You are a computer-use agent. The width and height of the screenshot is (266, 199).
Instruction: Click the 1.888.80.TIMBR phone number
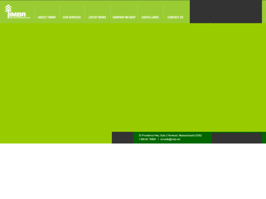147,139
